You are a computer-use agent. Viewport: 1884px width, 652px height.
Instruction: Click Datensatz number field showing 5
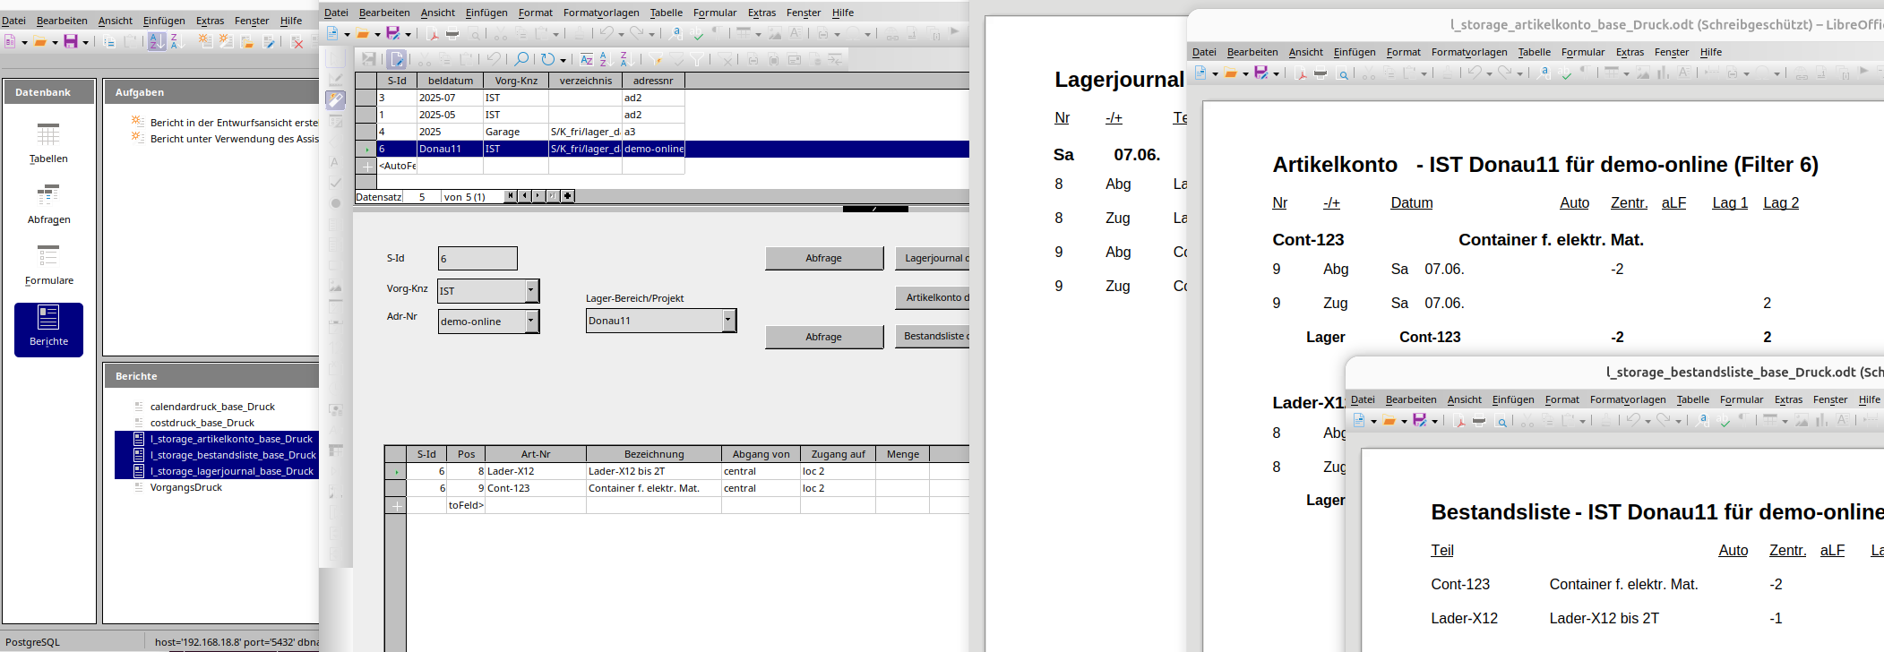(x=421, y=196)
